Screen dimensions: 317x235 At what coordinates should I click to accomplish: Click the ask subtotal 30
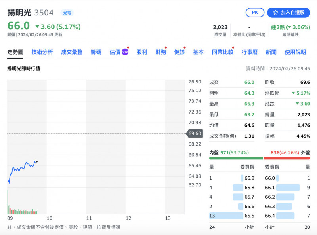point(307,227)
